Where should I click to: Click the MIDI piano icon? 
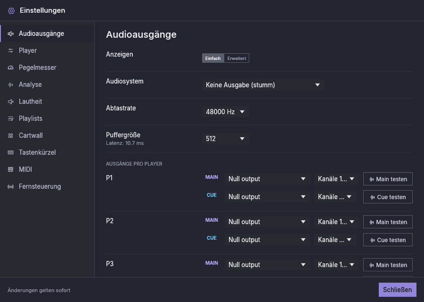(10, 169)
